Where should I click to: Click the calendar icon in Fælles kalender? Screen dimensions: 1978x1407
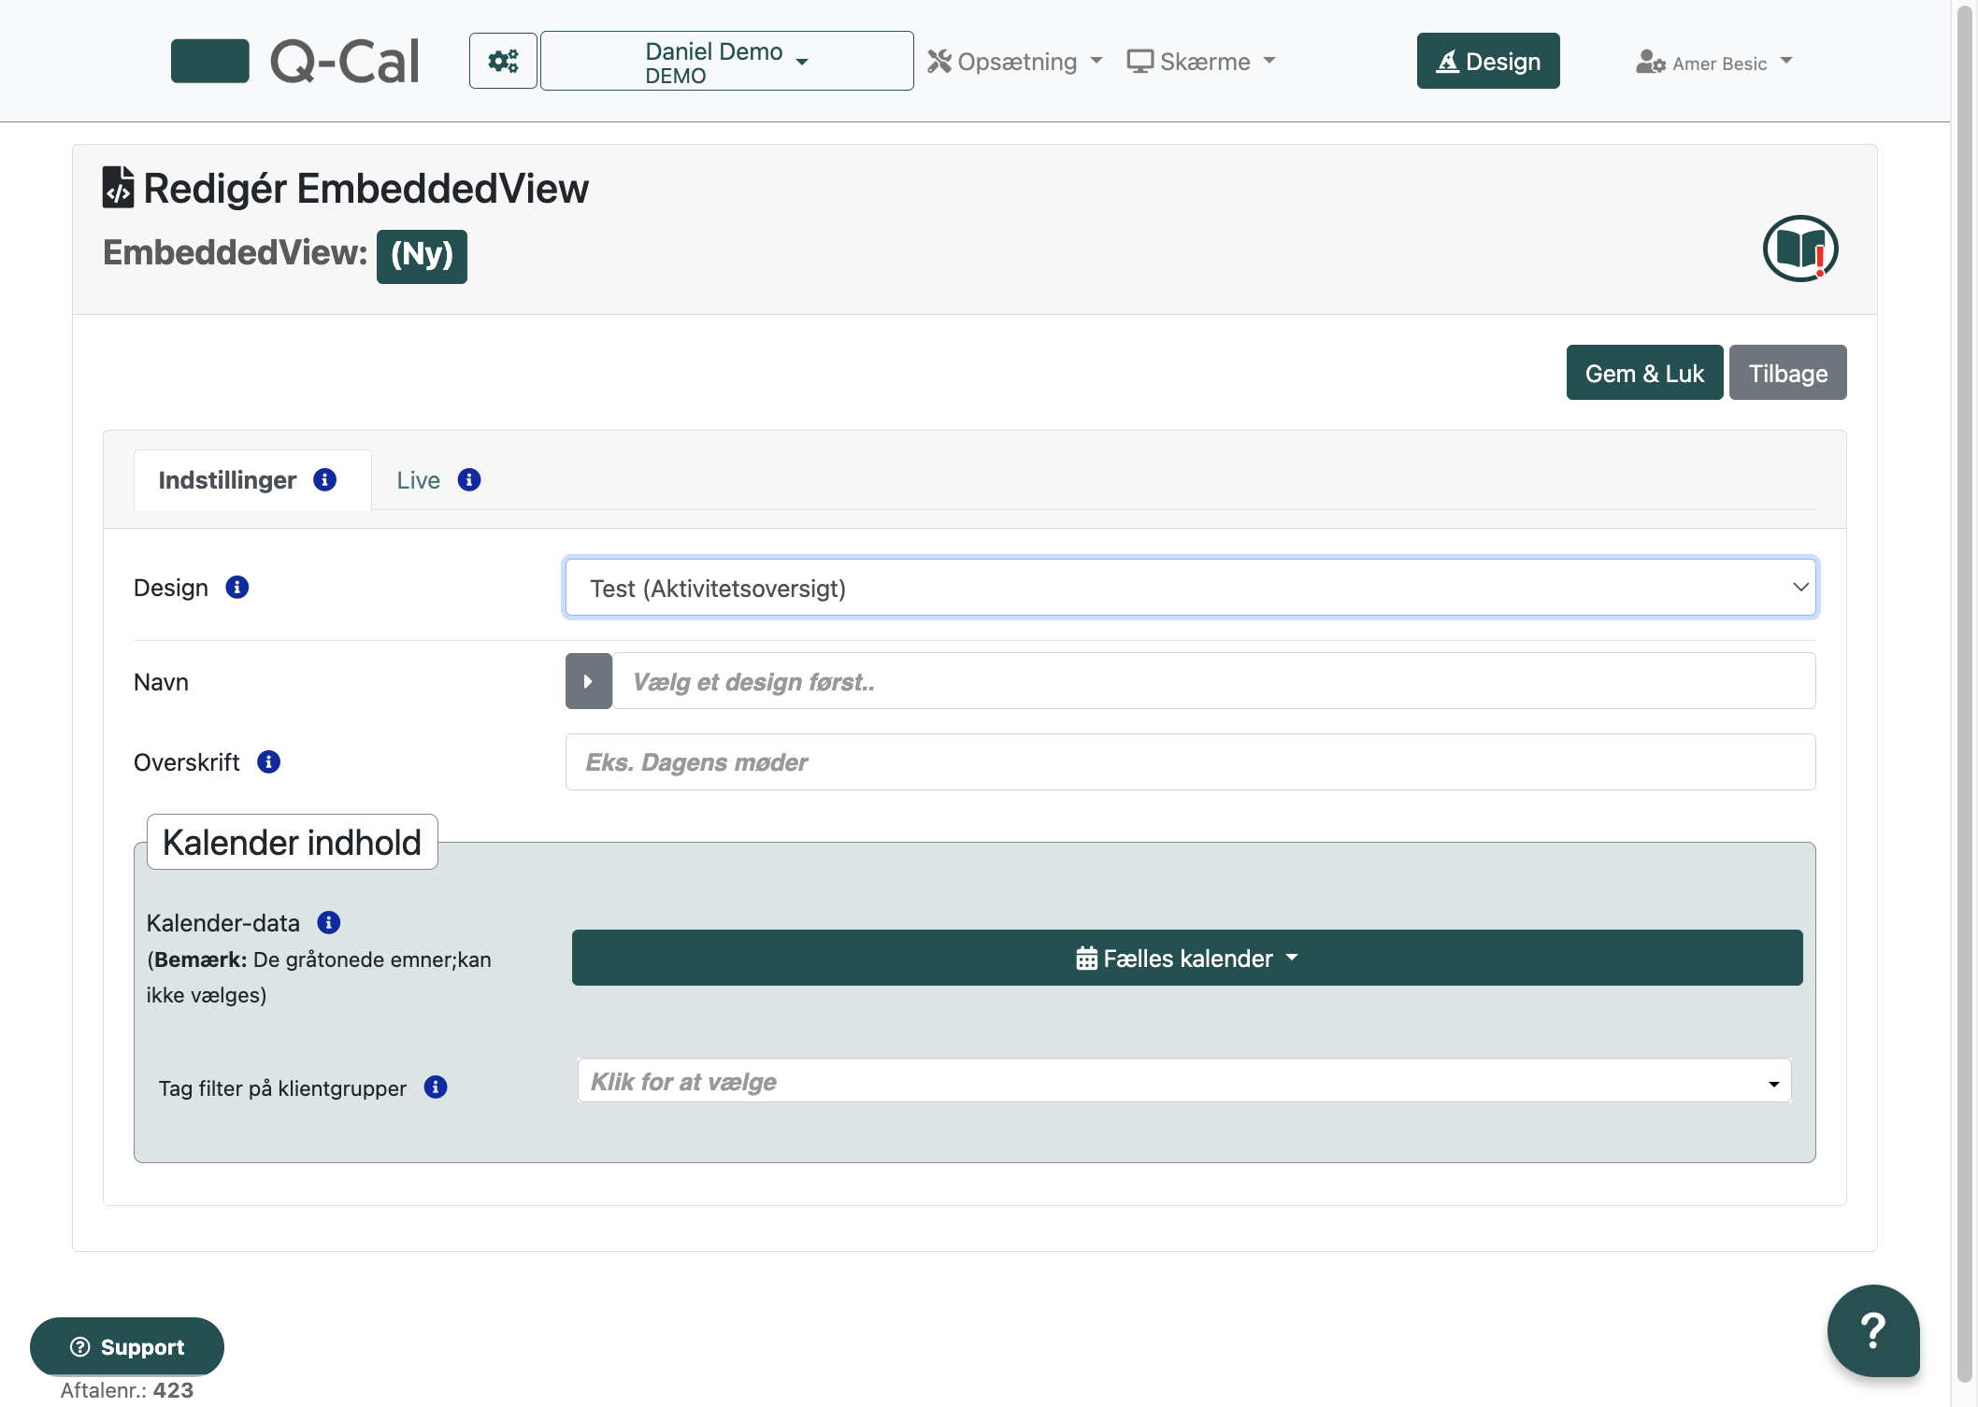(x=1086, y=959)
